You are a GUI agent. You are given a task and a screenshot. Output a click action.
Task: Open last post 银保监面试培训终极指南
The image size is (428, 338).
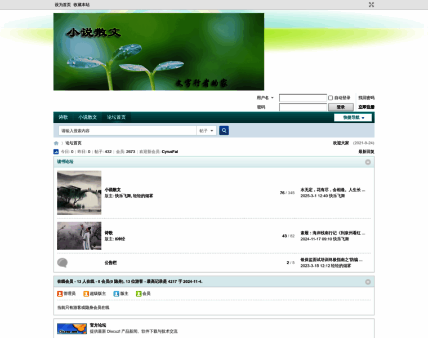331,260
